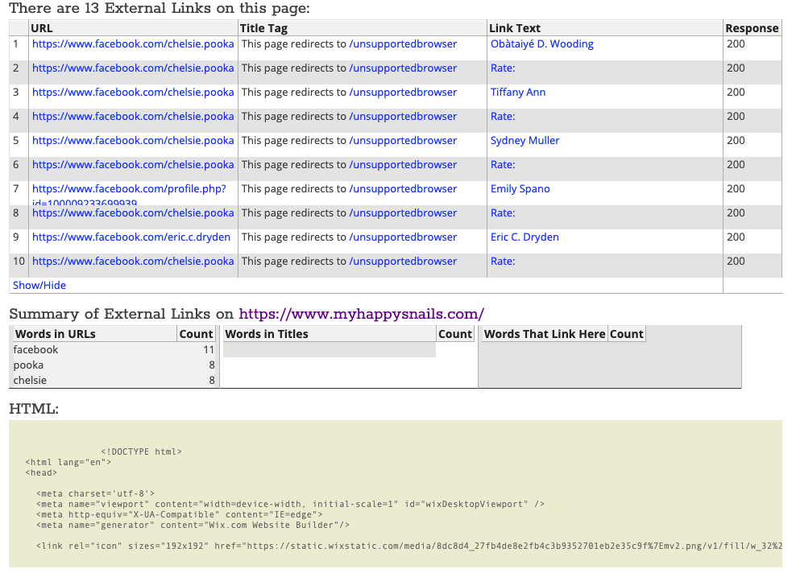Open the Facebook URL in row 4
The height and width of the screenshot is (573, 792).
[x=133, y=117]
